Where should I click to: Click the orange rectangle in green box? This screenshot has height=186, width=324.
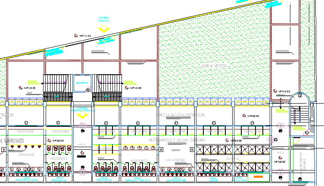click(x=258, y=177)
